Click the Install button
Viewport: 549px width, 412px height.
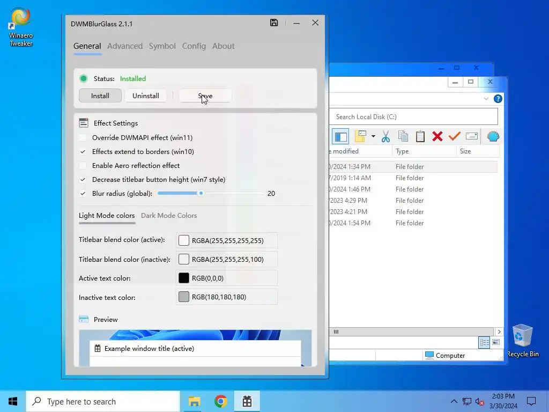tap(100, 95)
